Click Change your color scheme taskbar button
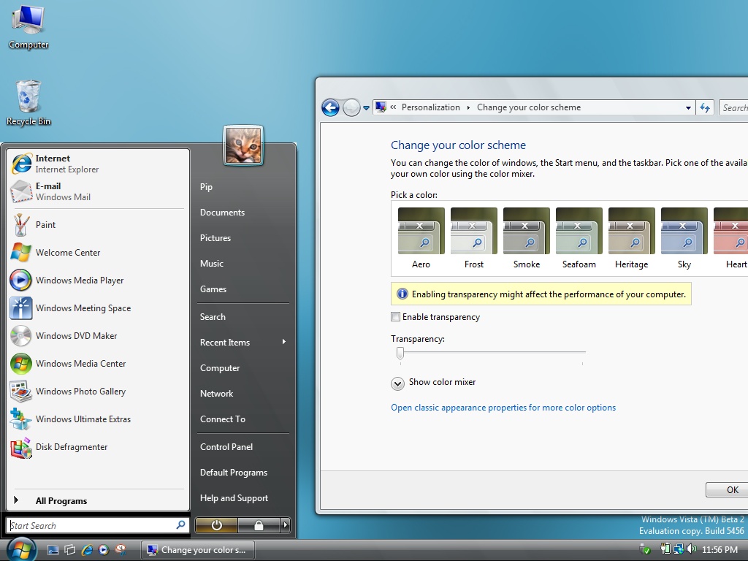Image resolution: width=748 pixels, height=561 pixels. click(x=197, y=549)
